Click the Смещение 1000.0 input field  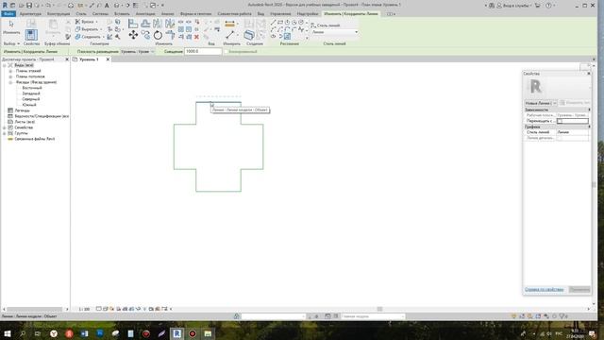point(203,51)
